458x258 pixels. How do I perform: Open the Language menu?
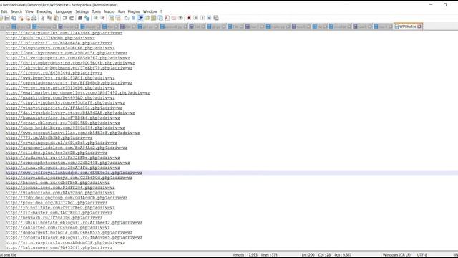point(64,11)
